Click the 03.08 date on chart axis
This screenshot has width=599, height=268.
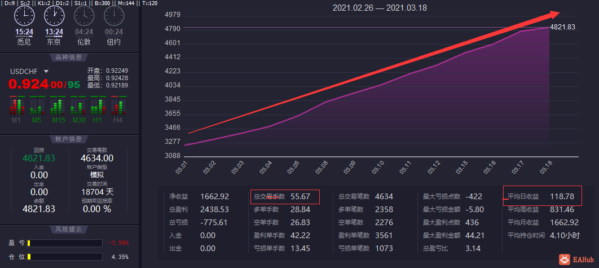click(323, 168)
